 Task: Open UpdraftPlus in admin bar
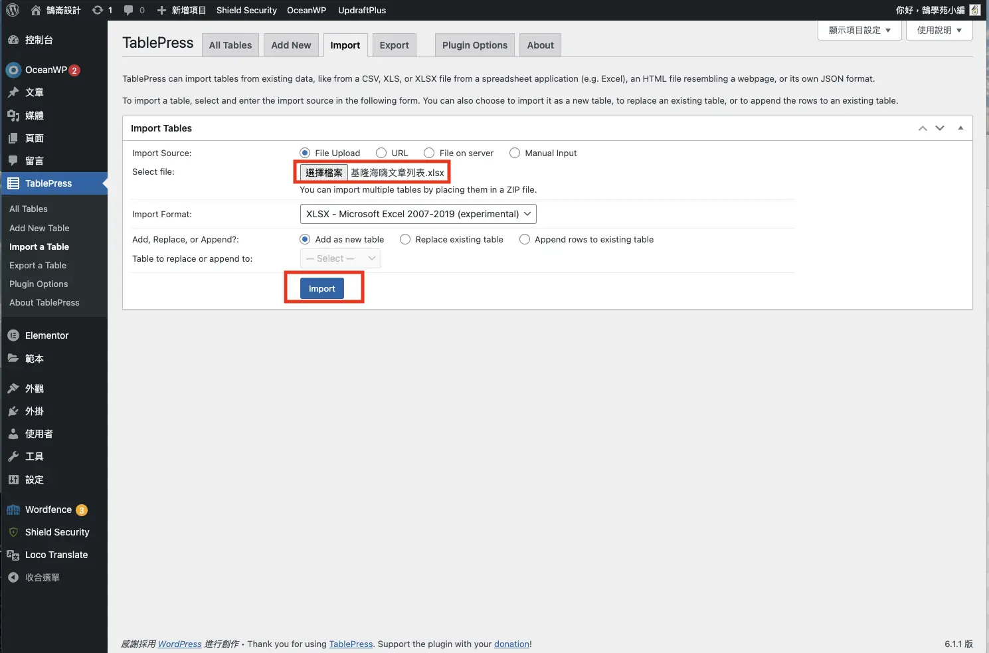click(362, 10)
